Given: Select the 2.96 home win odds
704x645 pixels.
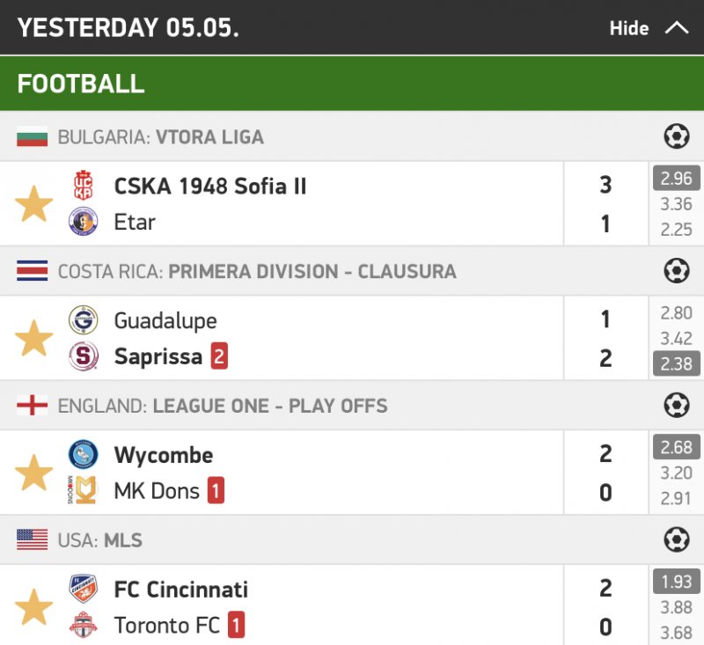Looking at the screenshot, I should pyautogui.click(x=676, y=179).
